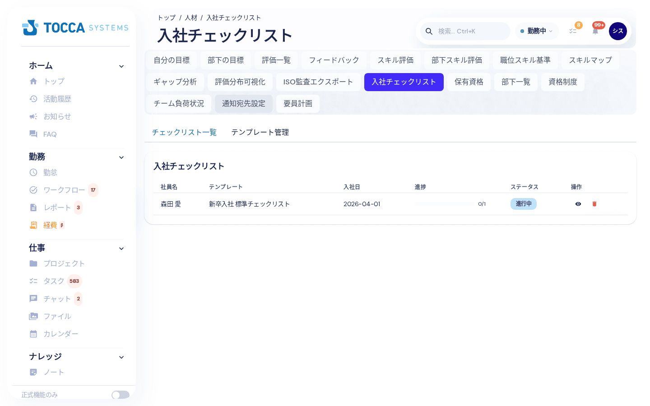Open the プロジェクト folder icon
Viewport: 650px width, 406px height.
click(x=33, y=263)
